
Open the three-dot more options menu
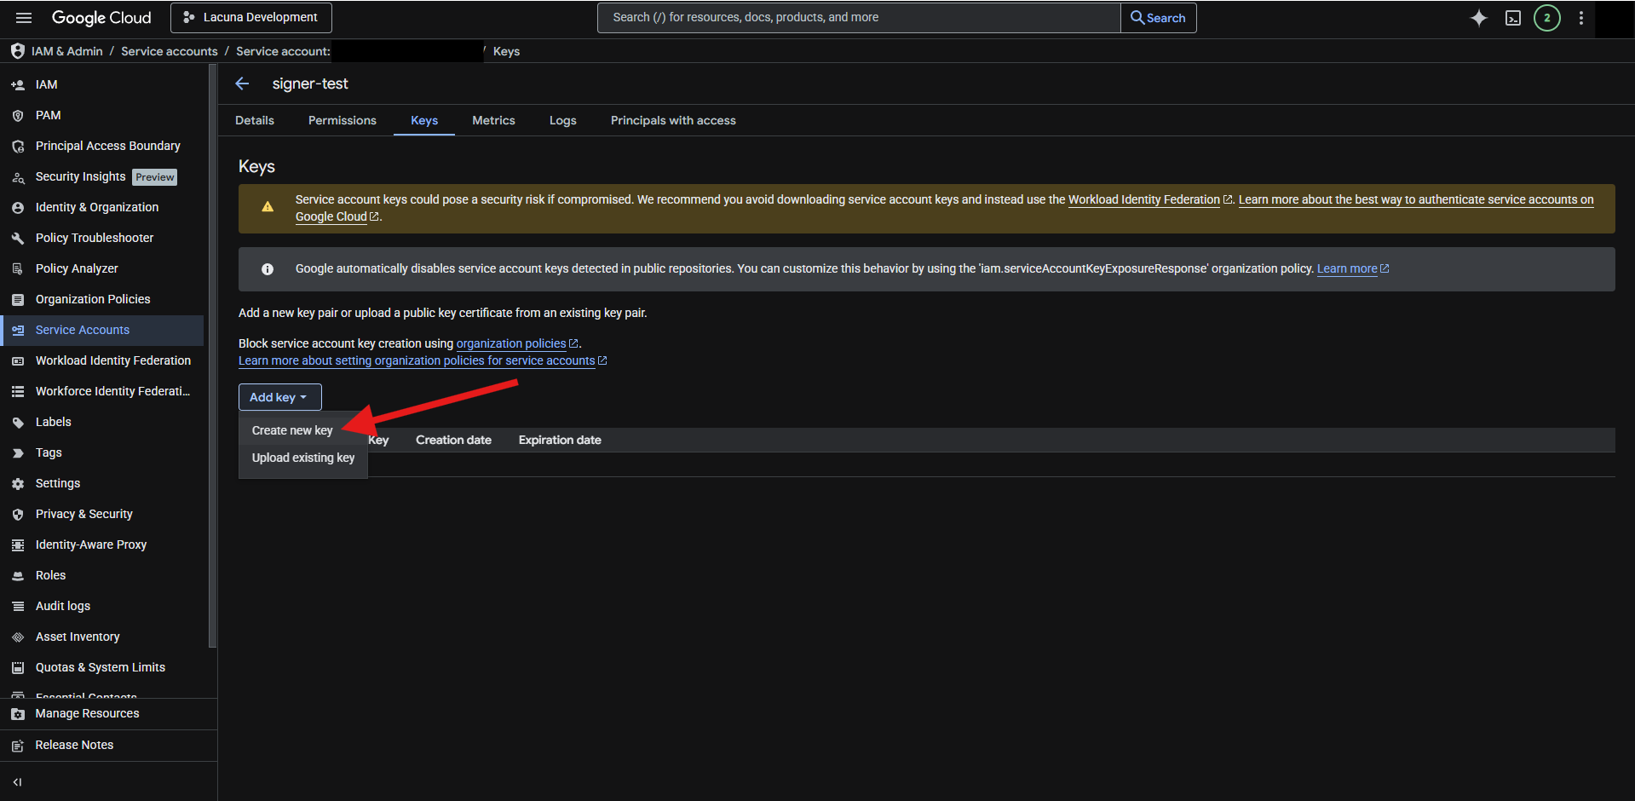1581,18
